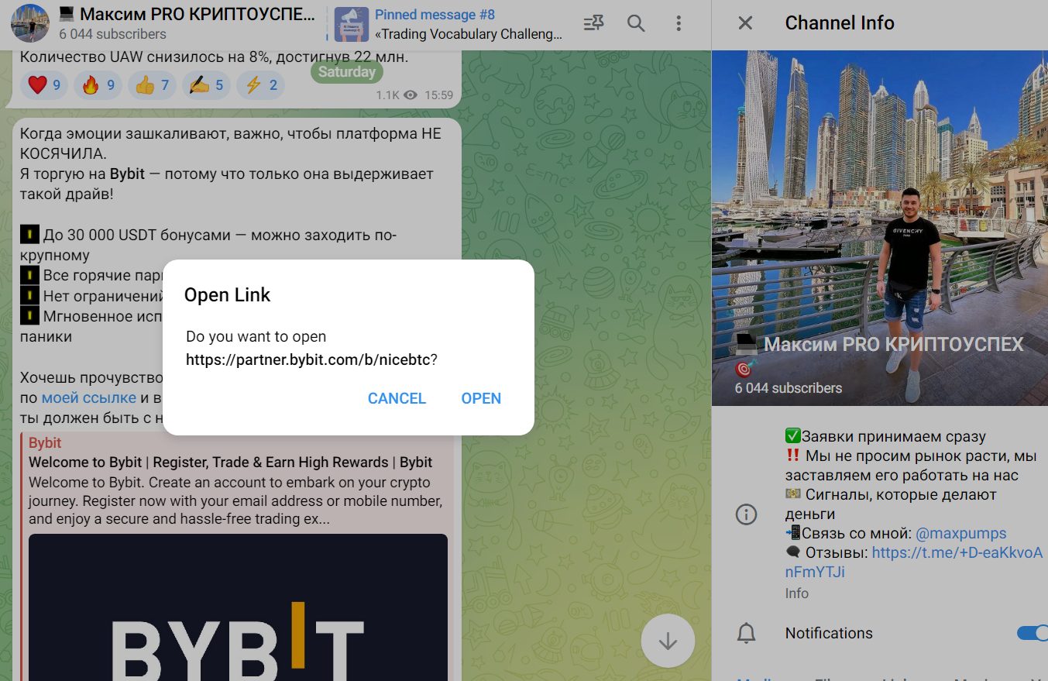The image size is (1048, 681).
Task: Open the channel avatar in the chat header
Action: [30, 23]
